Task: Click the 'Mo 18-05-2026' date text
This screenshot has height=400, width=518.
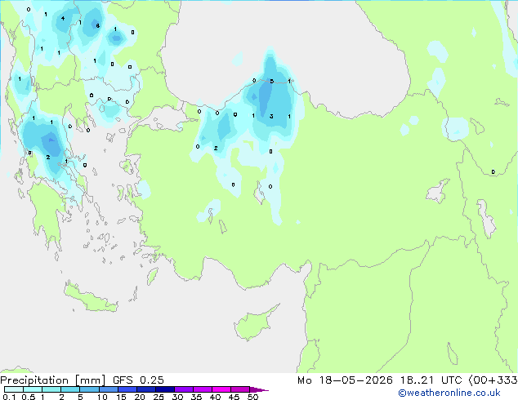Action: [345, 380]
